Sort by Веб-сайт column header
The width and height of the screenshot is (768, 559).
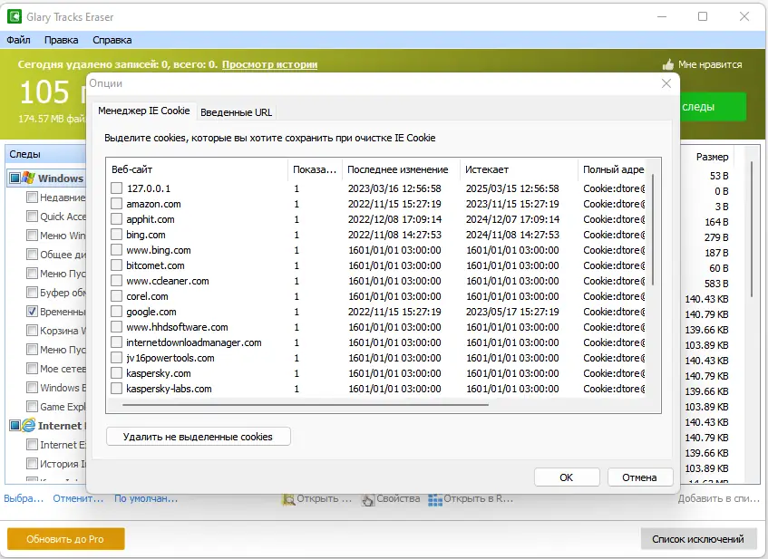197,169
